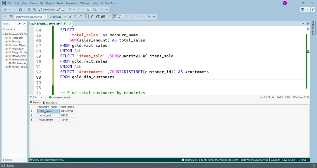Close the EDA project query tab

70,24
